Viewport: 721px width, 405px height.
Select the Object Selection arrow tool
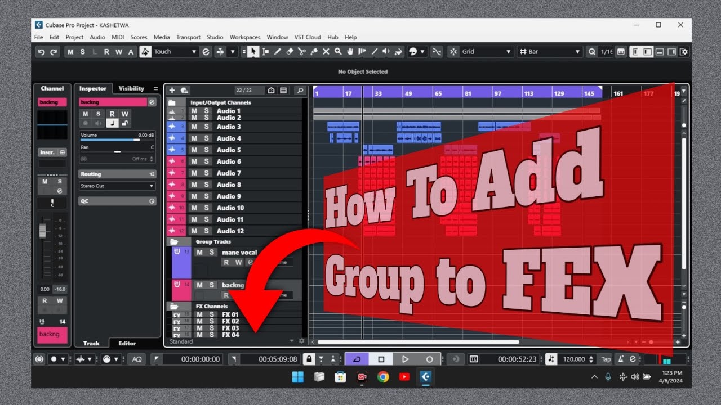253,52
